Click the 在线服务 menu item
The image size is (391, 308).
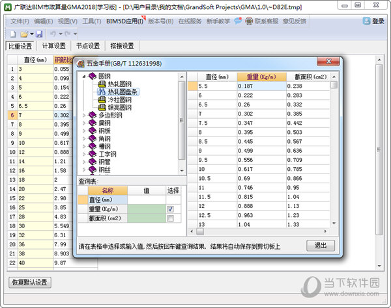pyautogui.click(x=190, y=21)
